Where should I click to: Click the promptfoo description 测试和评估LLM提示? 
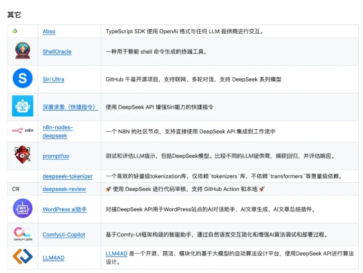220,156
